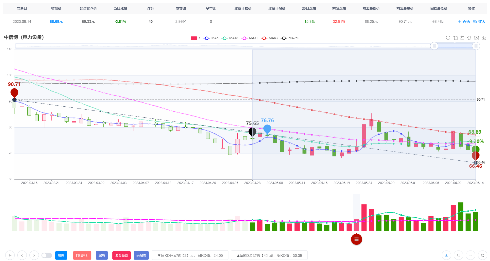
Task: Click the 前波涨幅 column header
Action: [339, 8]
